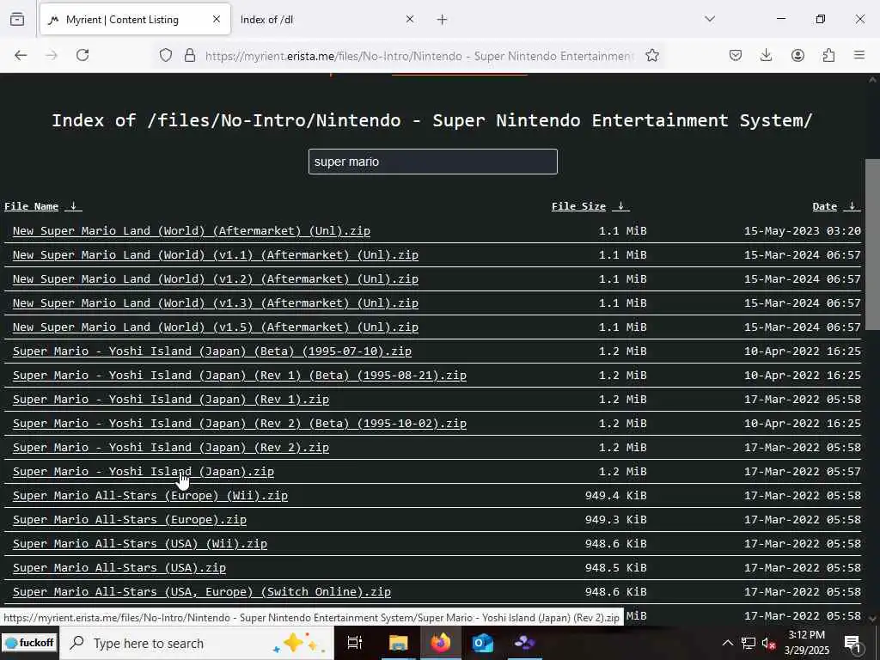
Task: Save page to Pocket
Action: pos(736,55)
